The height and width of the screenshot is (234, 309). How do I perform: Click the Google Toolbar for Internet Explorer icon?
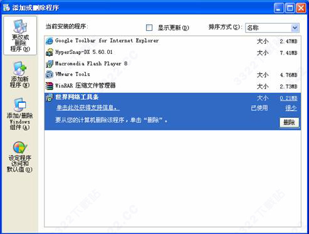pos(50,41)
